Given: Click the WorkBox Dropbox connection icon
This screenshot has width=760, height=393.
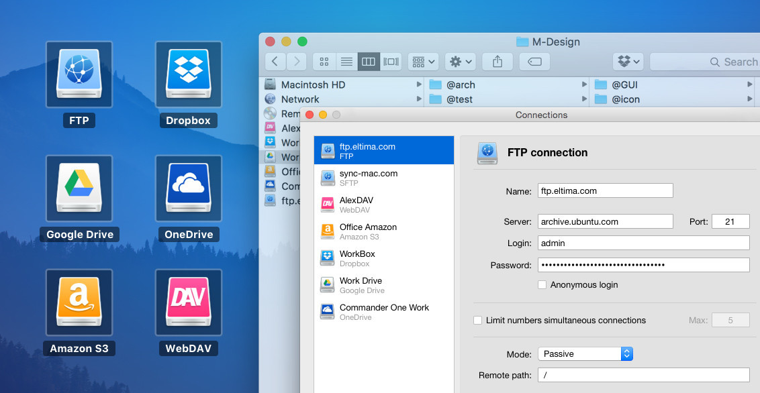Looking at the screenshot, I should [x=328, y=258].
